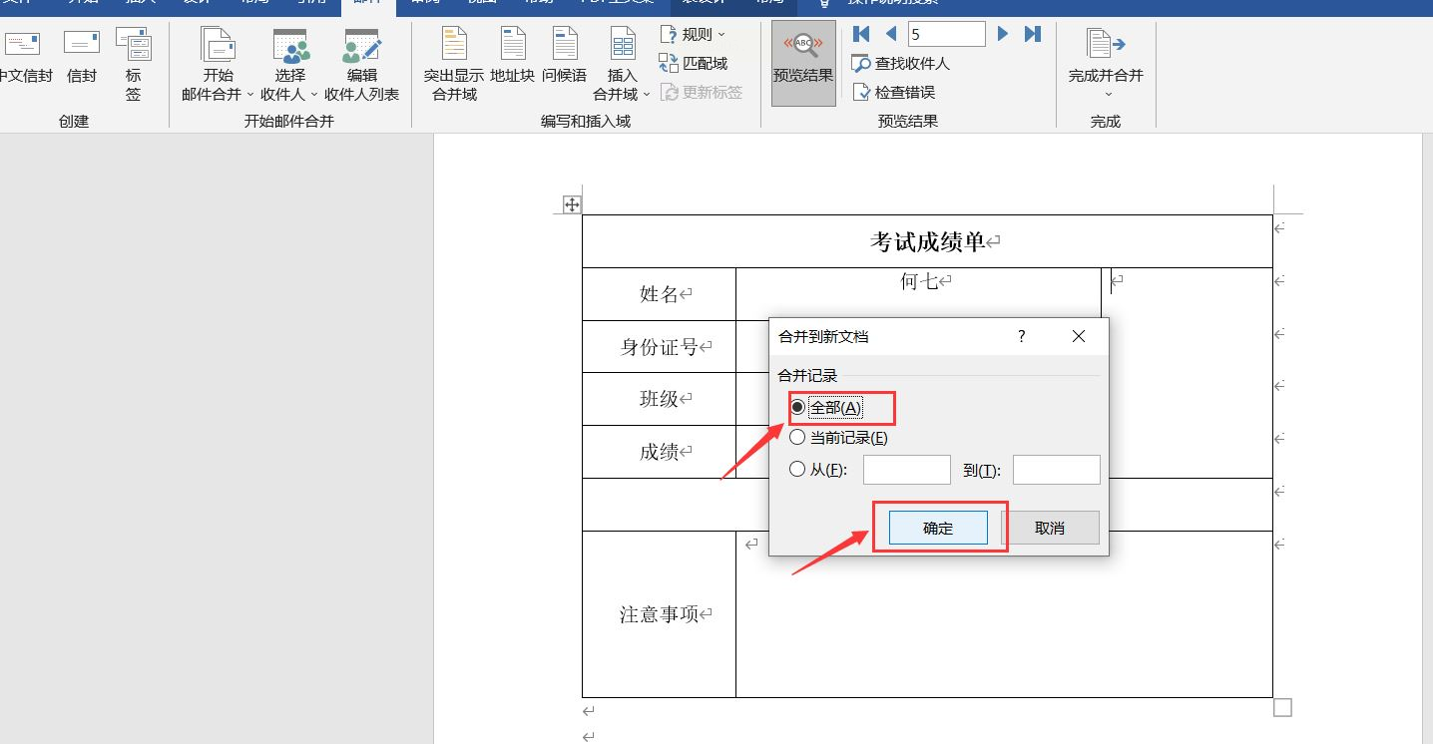This screenshot has width=1433, height=744.
Task: Jump to the first record arrow
Action: pos(861,34)
